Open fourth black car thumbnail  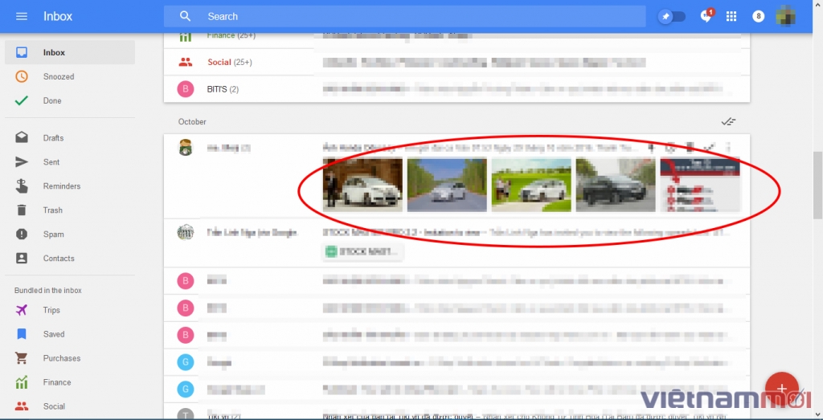(616, 185)
